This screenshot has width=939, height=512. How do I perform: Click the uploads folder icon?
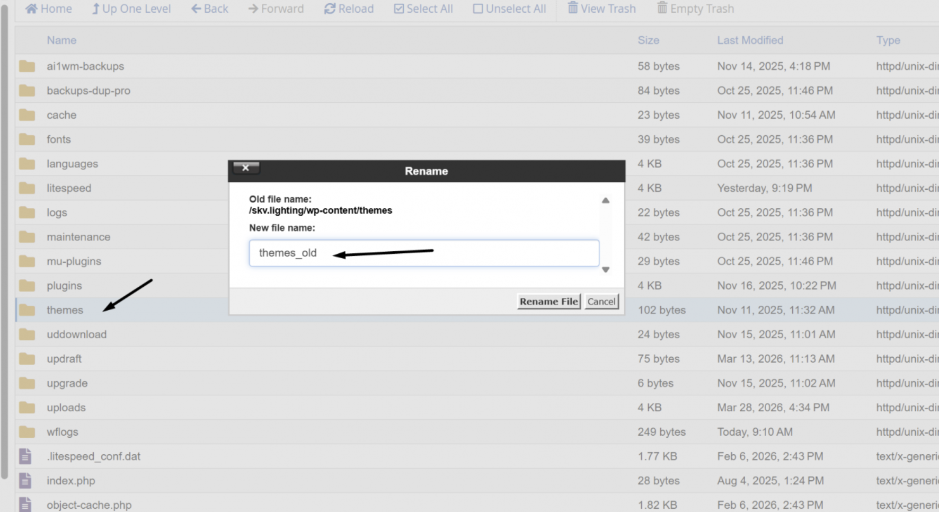[x=27, y=408]
